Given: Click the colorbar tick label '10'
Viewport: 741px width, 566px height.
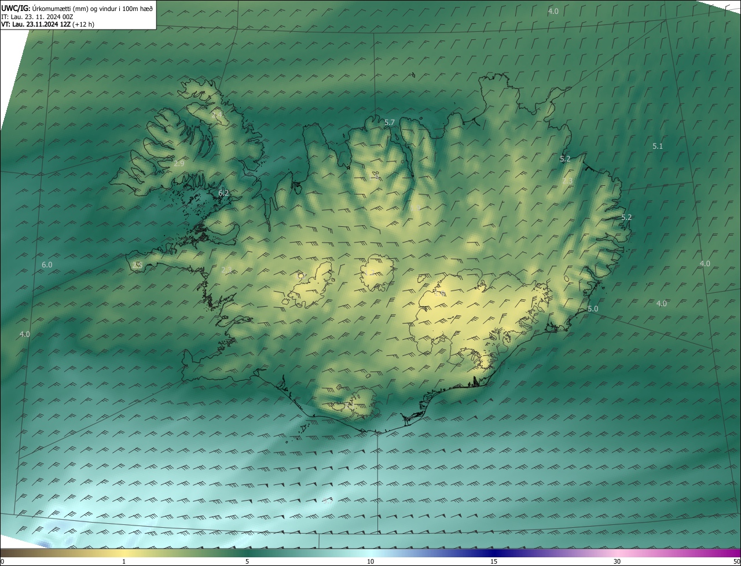Looking at the screenshot, I should [370, 561].
